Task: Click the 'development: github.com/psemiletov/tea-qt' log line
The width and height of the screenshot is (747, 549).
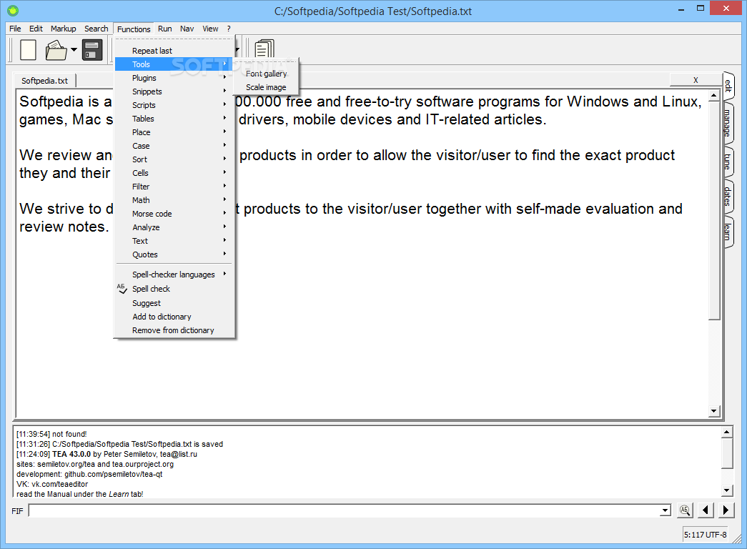Action: (89, 474)
